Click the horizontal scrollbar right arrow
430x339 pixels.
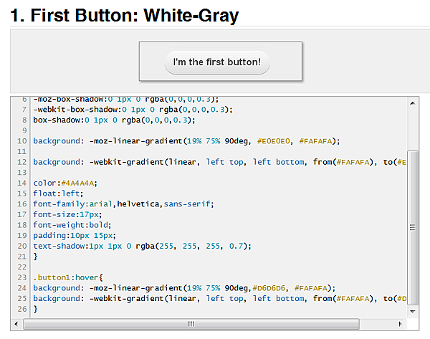401,324
